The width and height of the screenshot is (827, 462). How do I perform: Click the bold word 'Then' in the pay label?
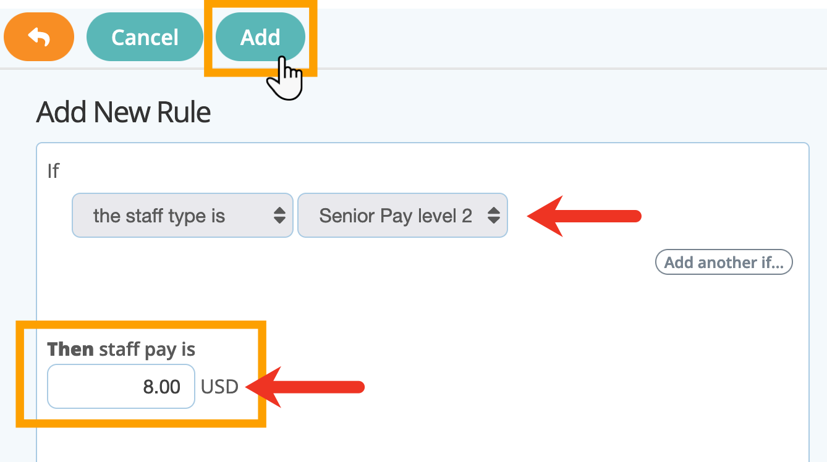point(70,350)
